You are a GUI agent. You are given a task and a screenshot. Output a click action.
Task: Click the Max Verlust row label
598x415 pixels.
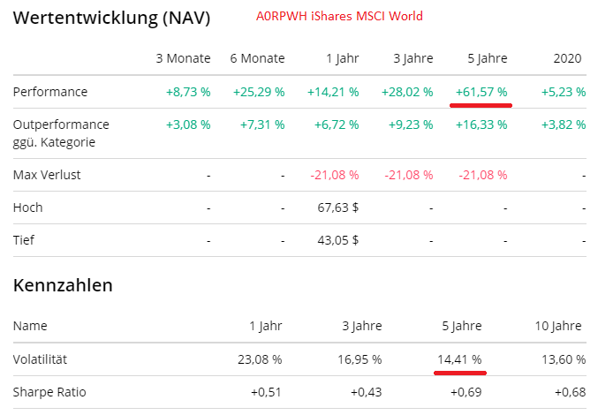47,175
